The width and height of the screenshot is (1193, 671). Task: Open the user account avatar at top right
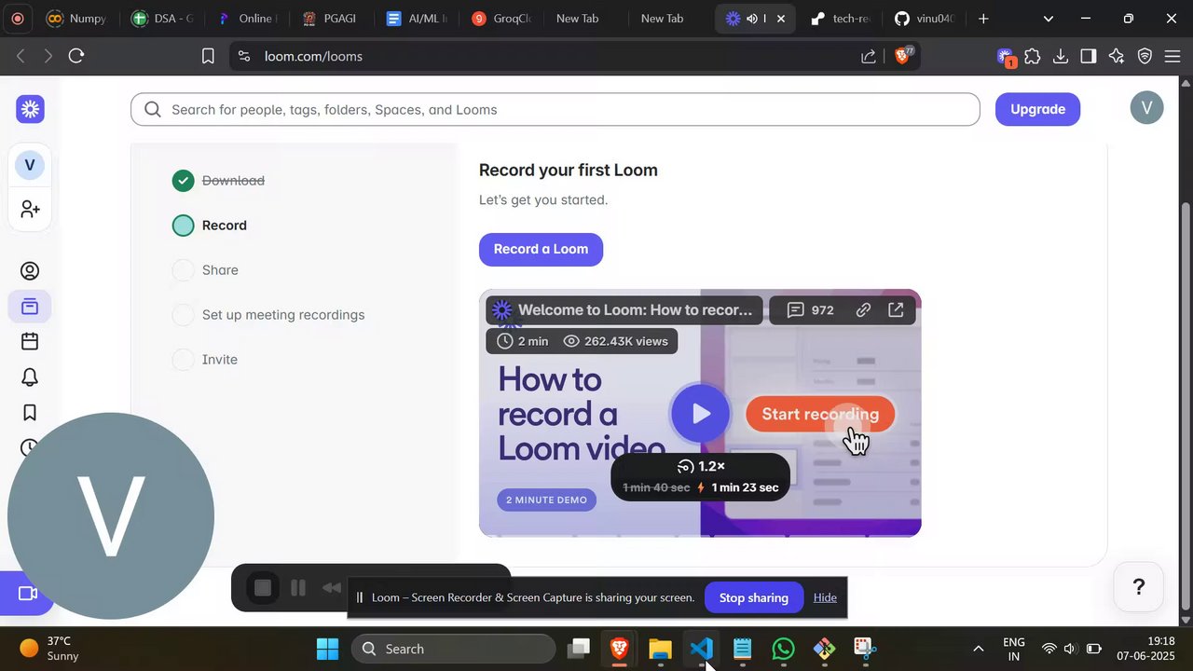(1146, 108)
